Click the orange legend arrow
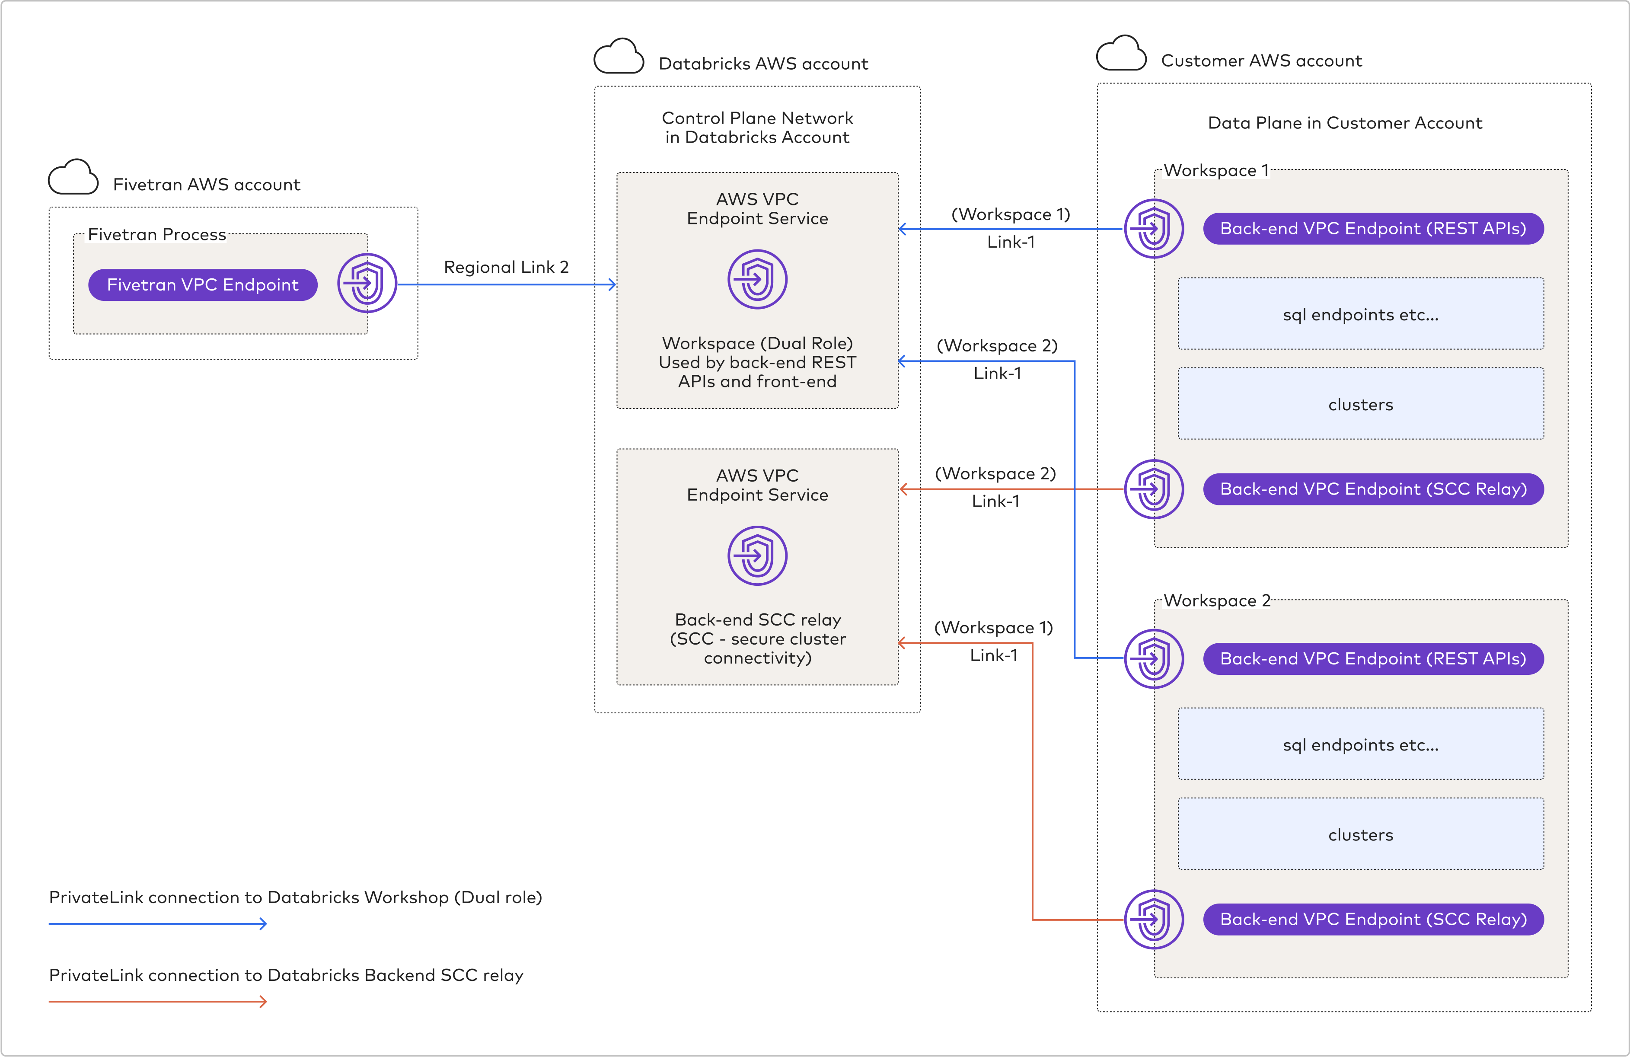The width and height of the screenshot is (1630, 1057). point(157,1002)
